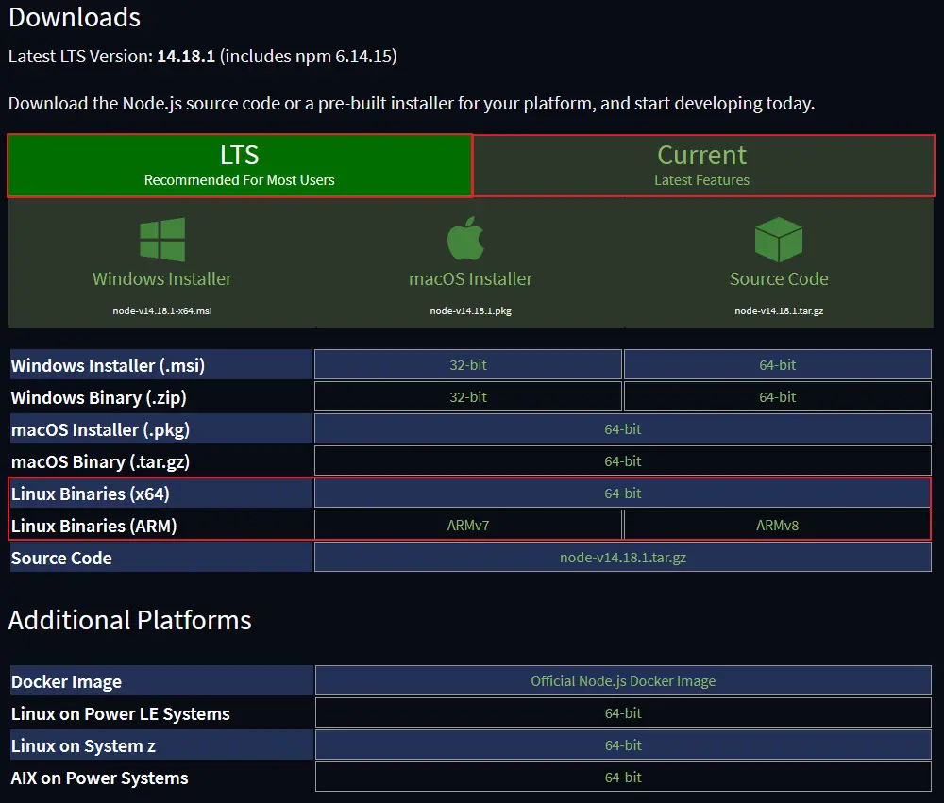Select 64-bit Linux Binaries (x64)

(622, 493)
